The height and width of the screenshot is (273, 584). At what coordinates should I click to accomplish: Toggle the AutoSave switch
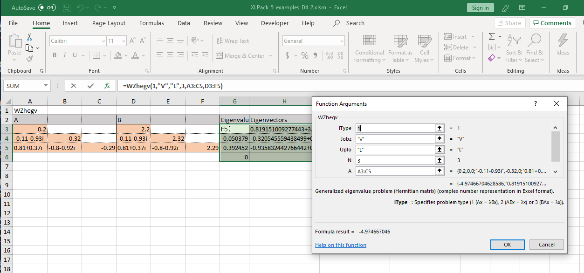tap(47, 8)
